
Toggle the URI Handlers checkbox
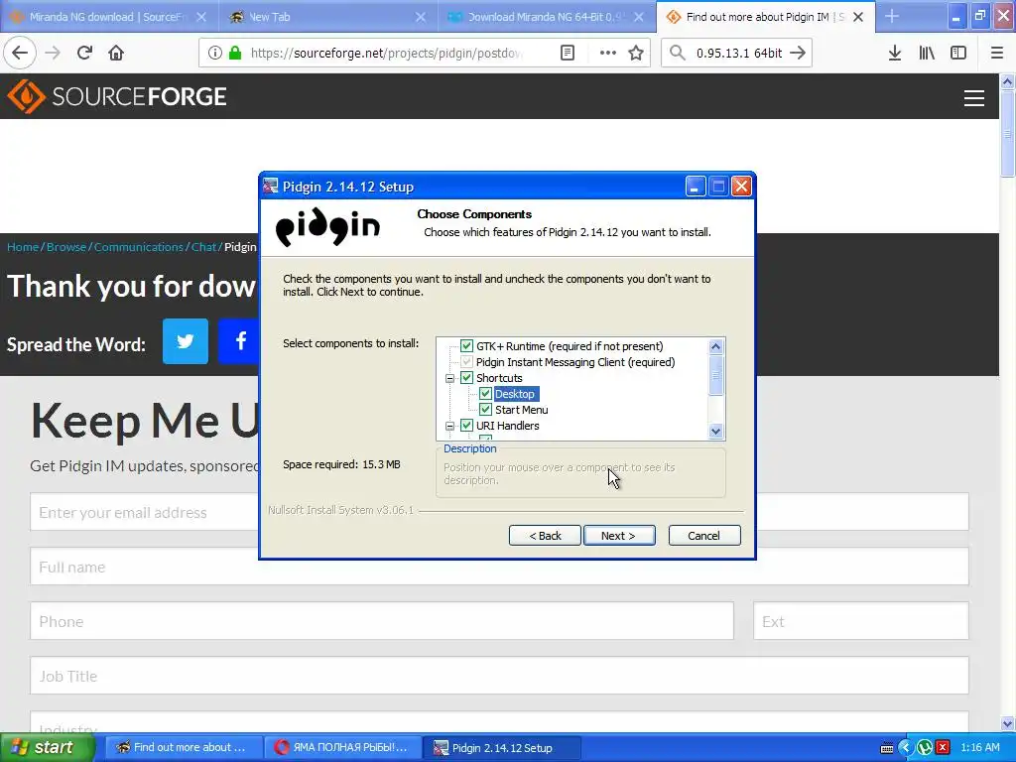466,425
